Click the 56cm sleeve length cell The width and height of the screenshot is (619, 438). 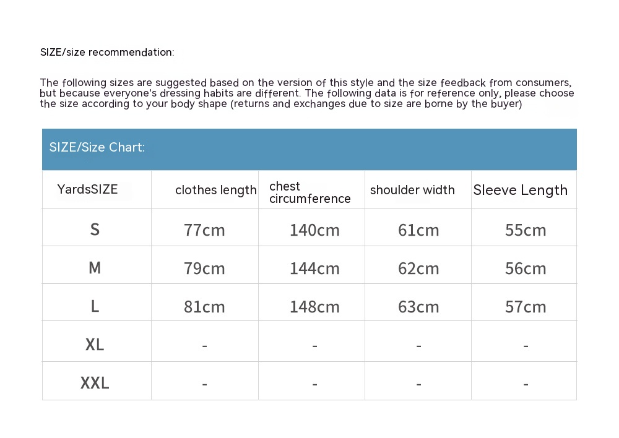526,268
